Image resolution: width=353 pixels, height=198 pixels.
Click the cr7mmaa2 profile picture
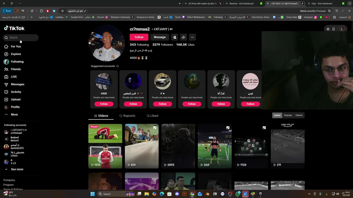106,43
